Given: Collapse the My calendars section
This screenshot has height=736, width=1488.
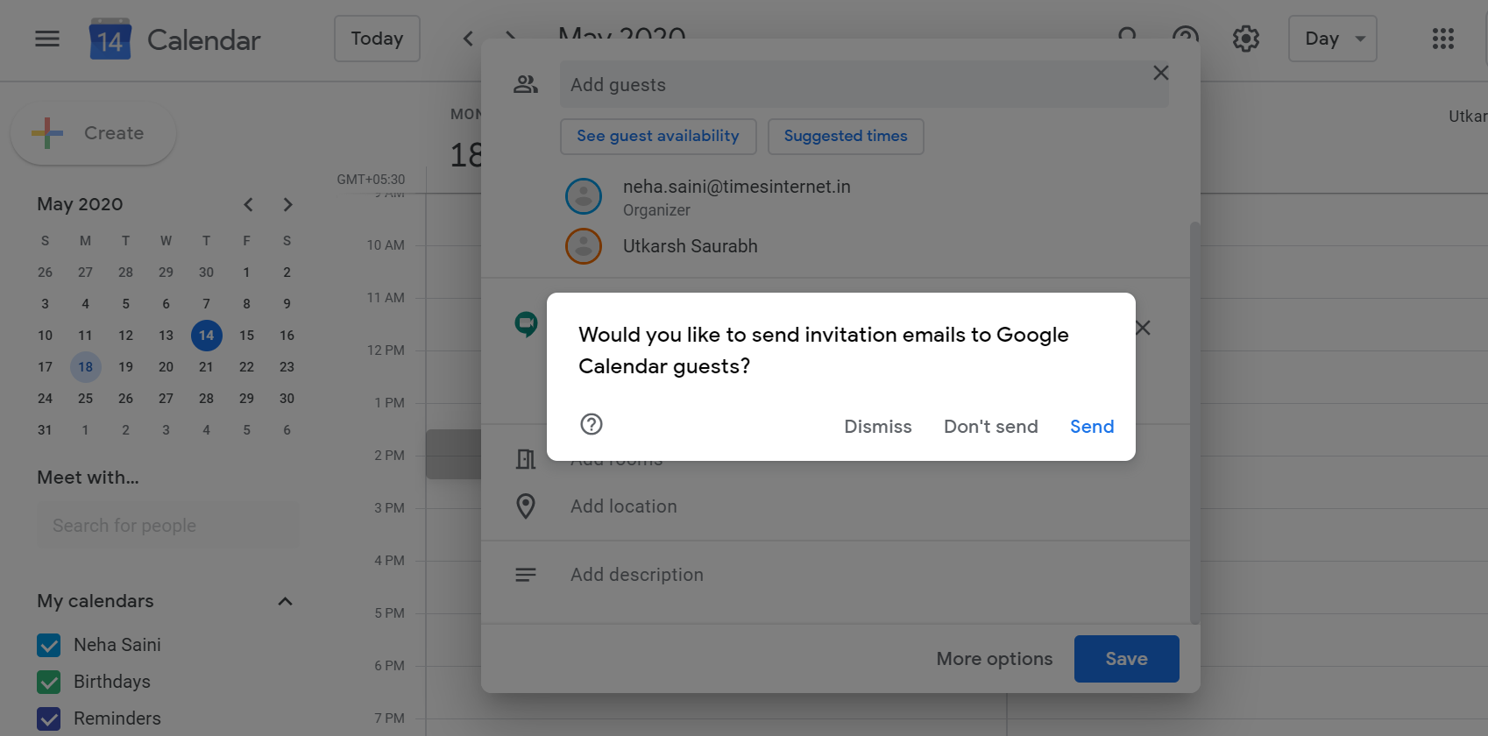Looking at the screenshot, I should [x=285, y=601].
